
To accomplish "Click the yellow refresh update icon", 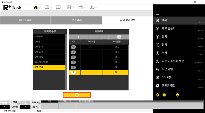I will point(171,95).
